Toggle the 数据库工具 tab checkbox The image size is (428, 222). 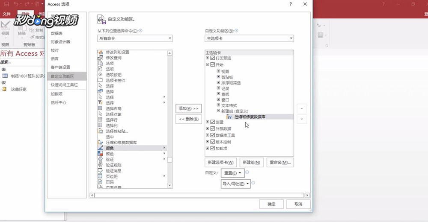pos(213,135)
